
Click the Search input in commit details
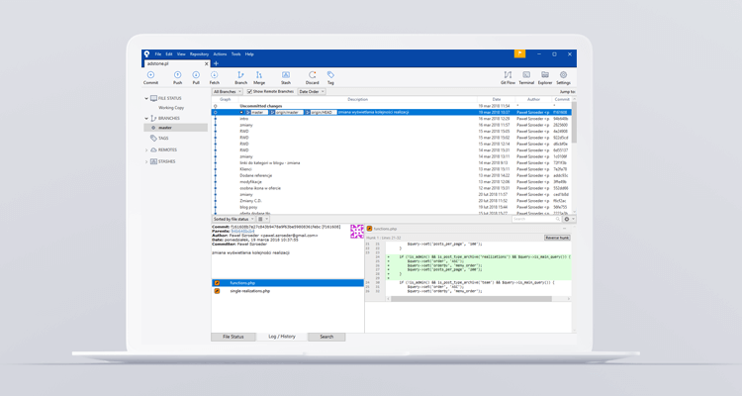click(x=536, y=219)
